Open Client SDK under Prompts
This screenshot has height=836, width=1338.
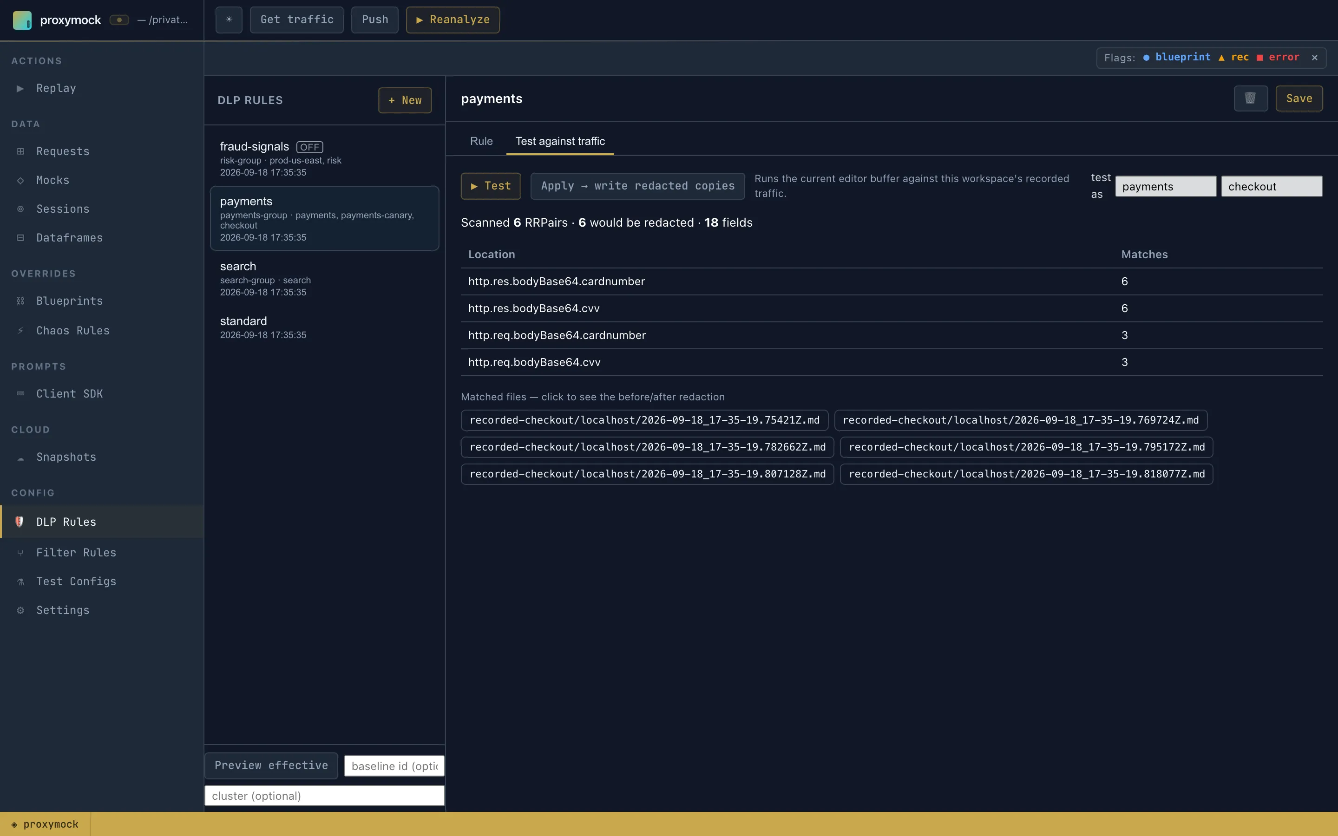(69, 394)
